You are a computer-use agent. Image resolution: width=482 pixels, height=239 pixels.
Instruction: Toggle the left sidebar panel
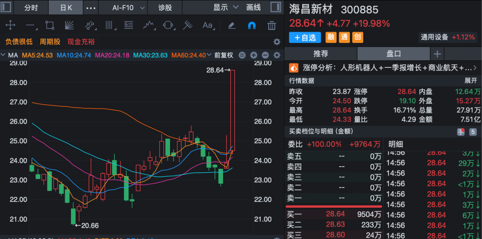pos(6,8)
